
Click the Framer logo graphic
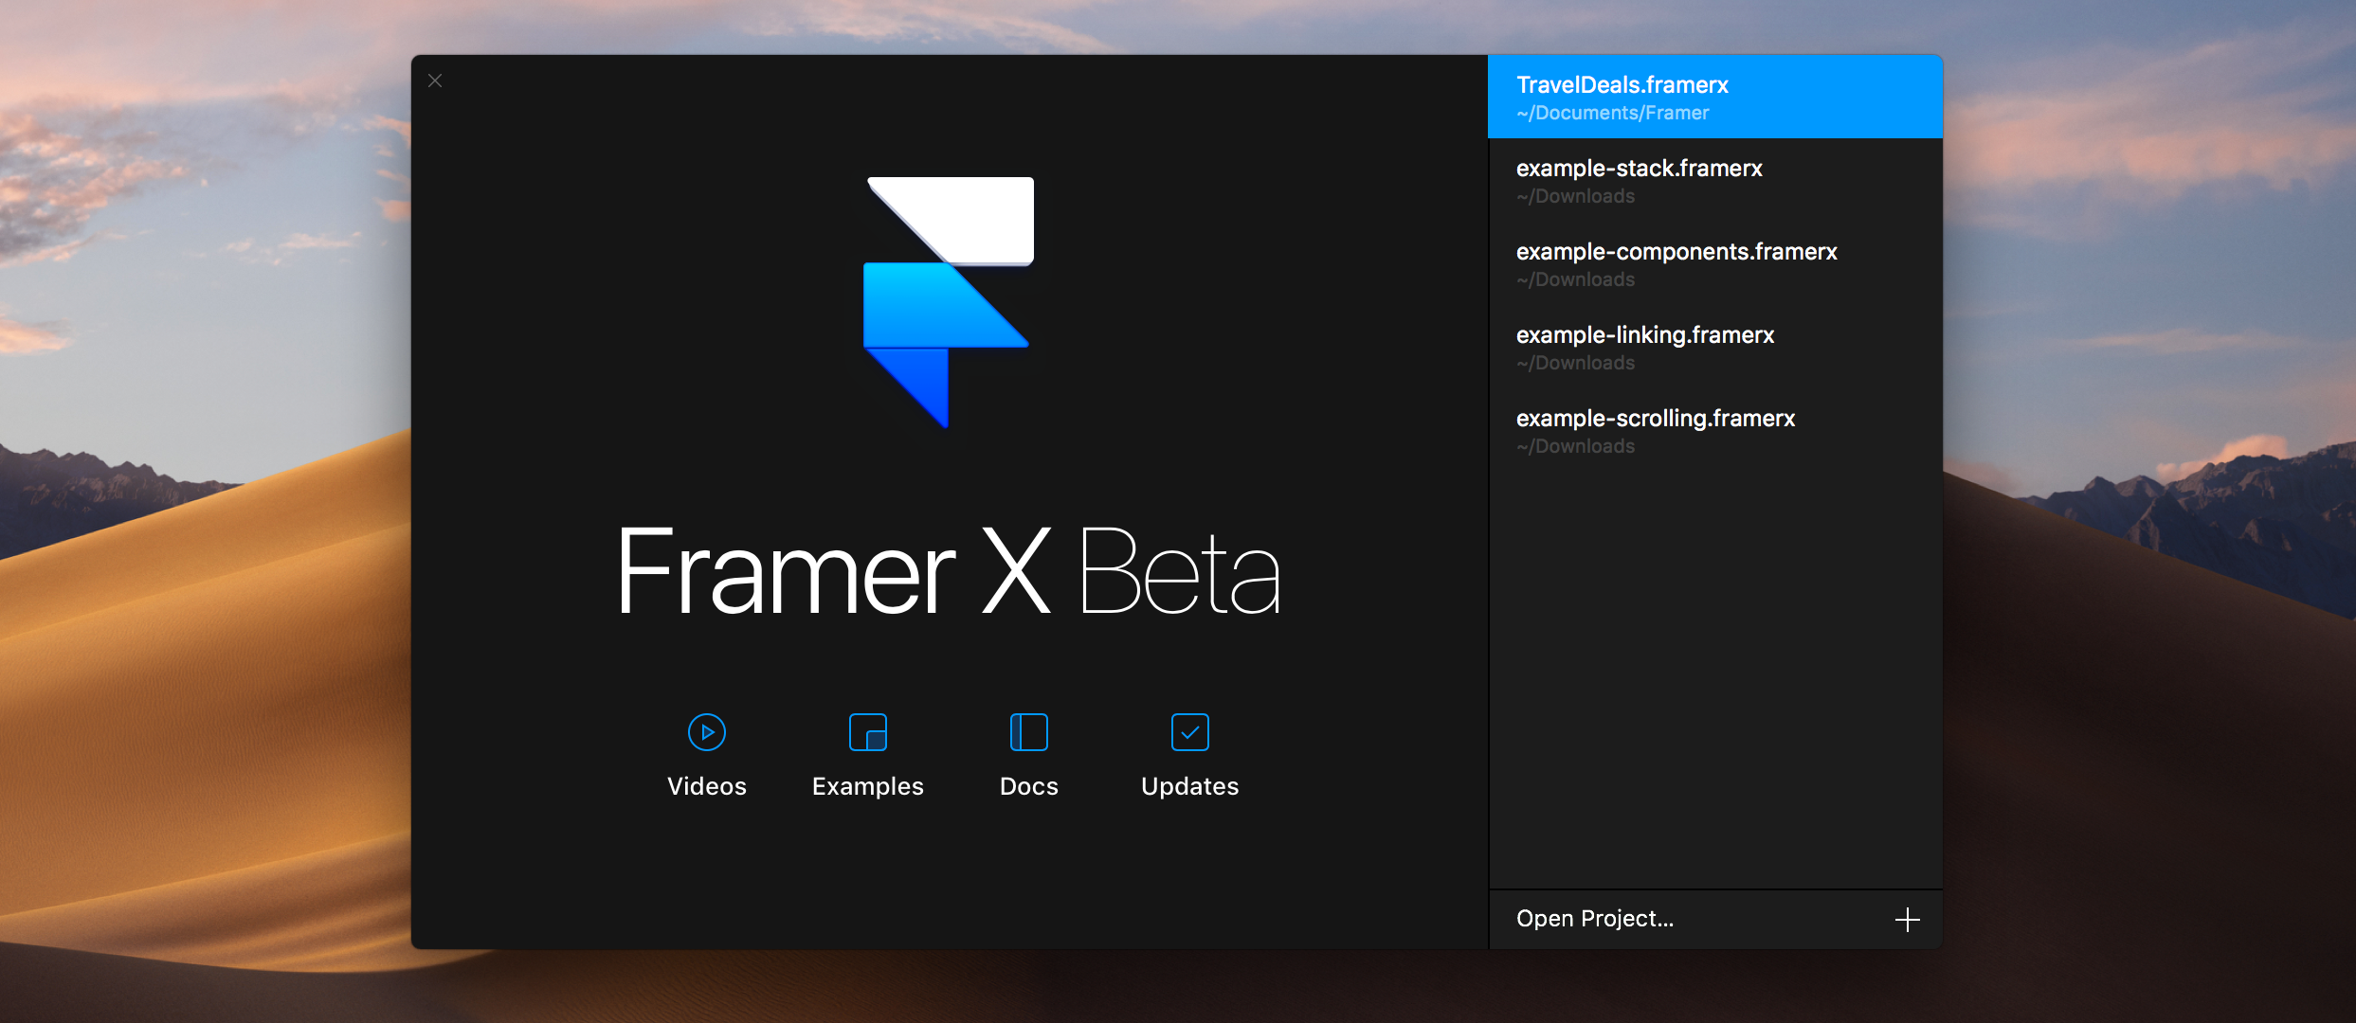[948, 301]
